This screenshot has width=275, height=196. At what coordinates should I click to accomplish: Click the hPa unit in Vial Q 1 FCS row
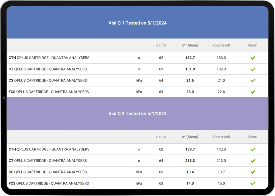pyautogui.click(x=139, y=92)
